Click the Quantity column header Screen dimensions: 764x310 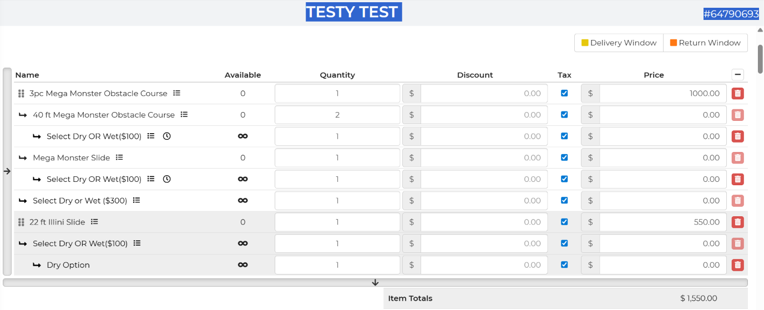[x=337, y=75]
